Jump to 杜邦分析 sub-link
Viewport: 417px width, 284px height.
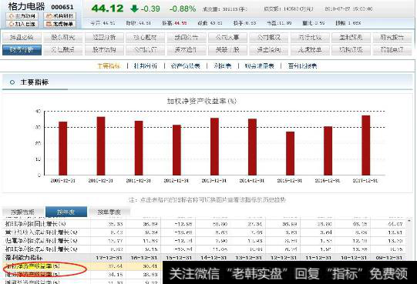click(x=146, y=66)
